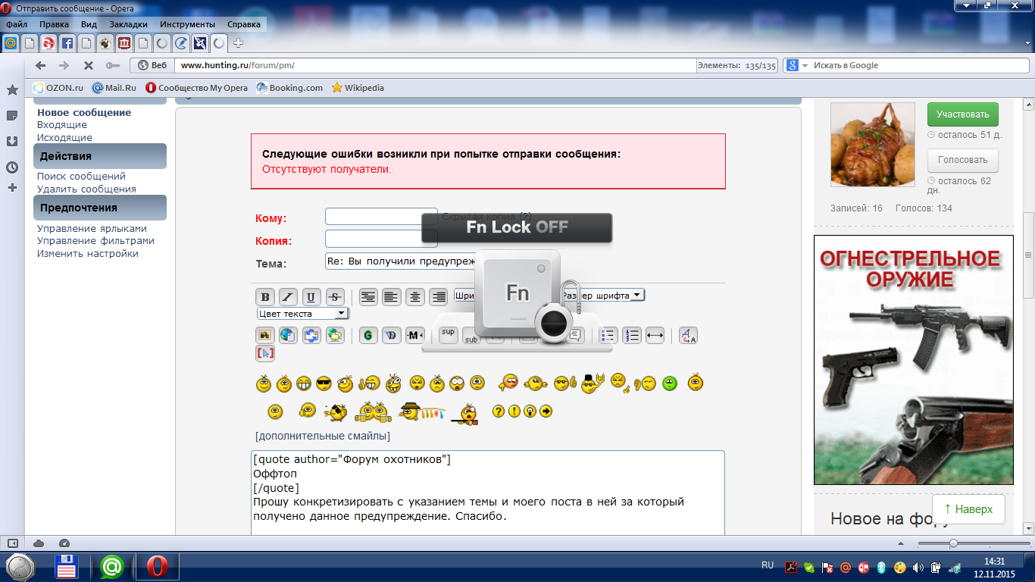Open the Facebook tab in tab bar
This screenshot has width=1035, height=582.
coord(67,43)
